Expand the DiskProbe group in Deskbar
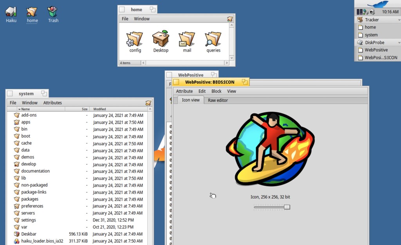The width and height of the screenshot is (401, 245). [374, 42]
